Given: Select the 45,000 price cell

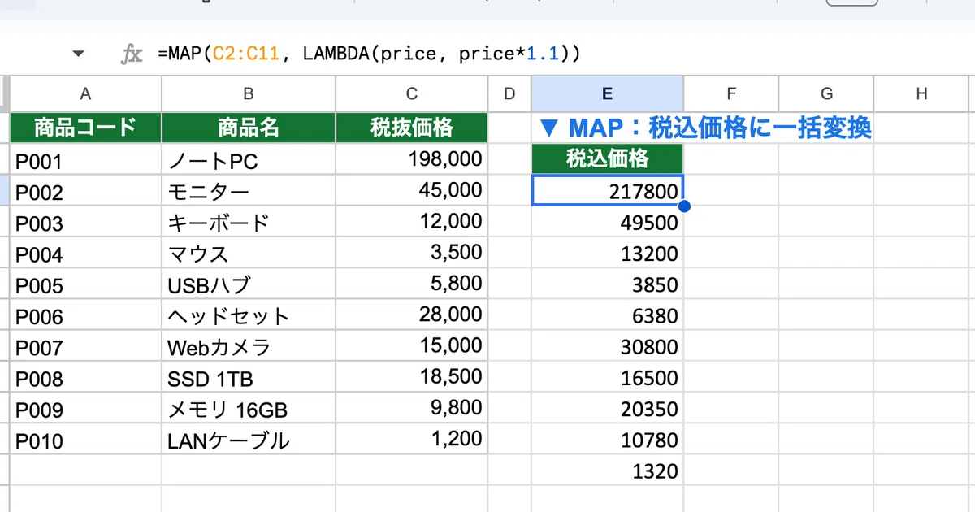Looking at the screenshot, I should coord(412,190).
